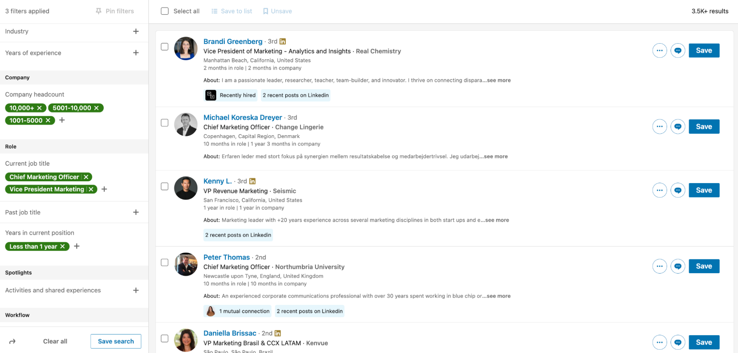
Task: Remove Vice President Marketing title filter
Action: coord(91,189)
